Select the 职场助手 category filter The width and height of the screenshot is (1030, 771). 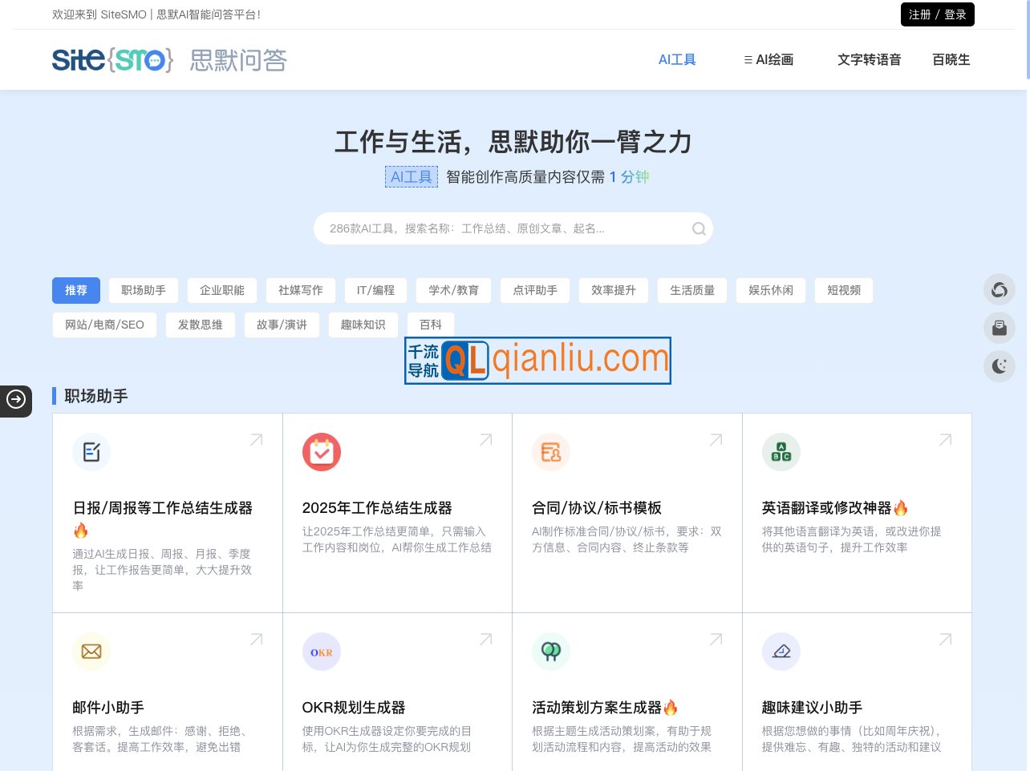[x=143, y=290]
